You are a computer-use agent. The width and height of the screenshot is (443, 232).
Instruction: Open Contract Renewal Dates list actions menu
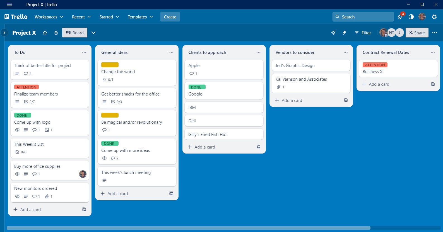click(x=433, y=52)
